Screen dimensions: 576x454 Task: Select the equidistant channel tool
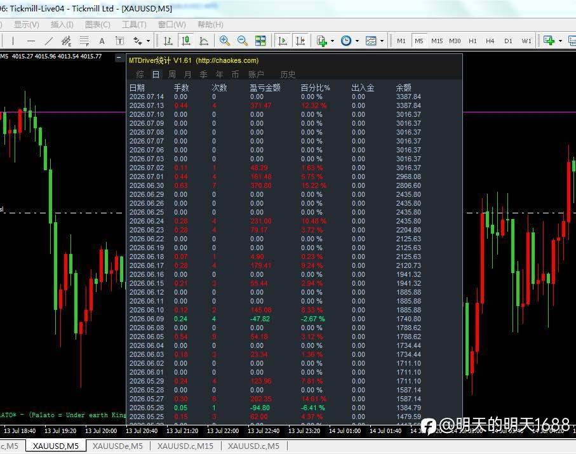[66, 41]
